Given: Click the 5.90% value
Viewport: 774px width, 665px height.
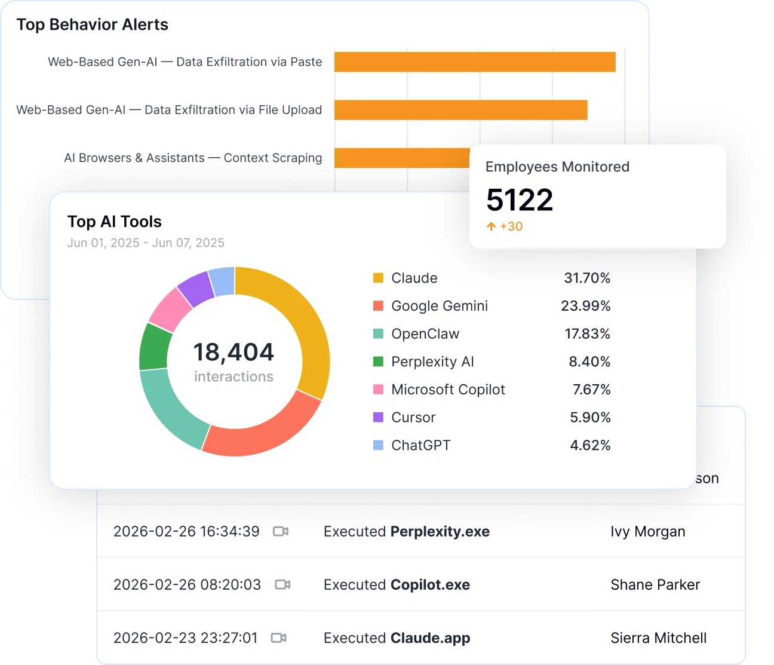Looking at the screenshot, I should click(x=590, y=417).
